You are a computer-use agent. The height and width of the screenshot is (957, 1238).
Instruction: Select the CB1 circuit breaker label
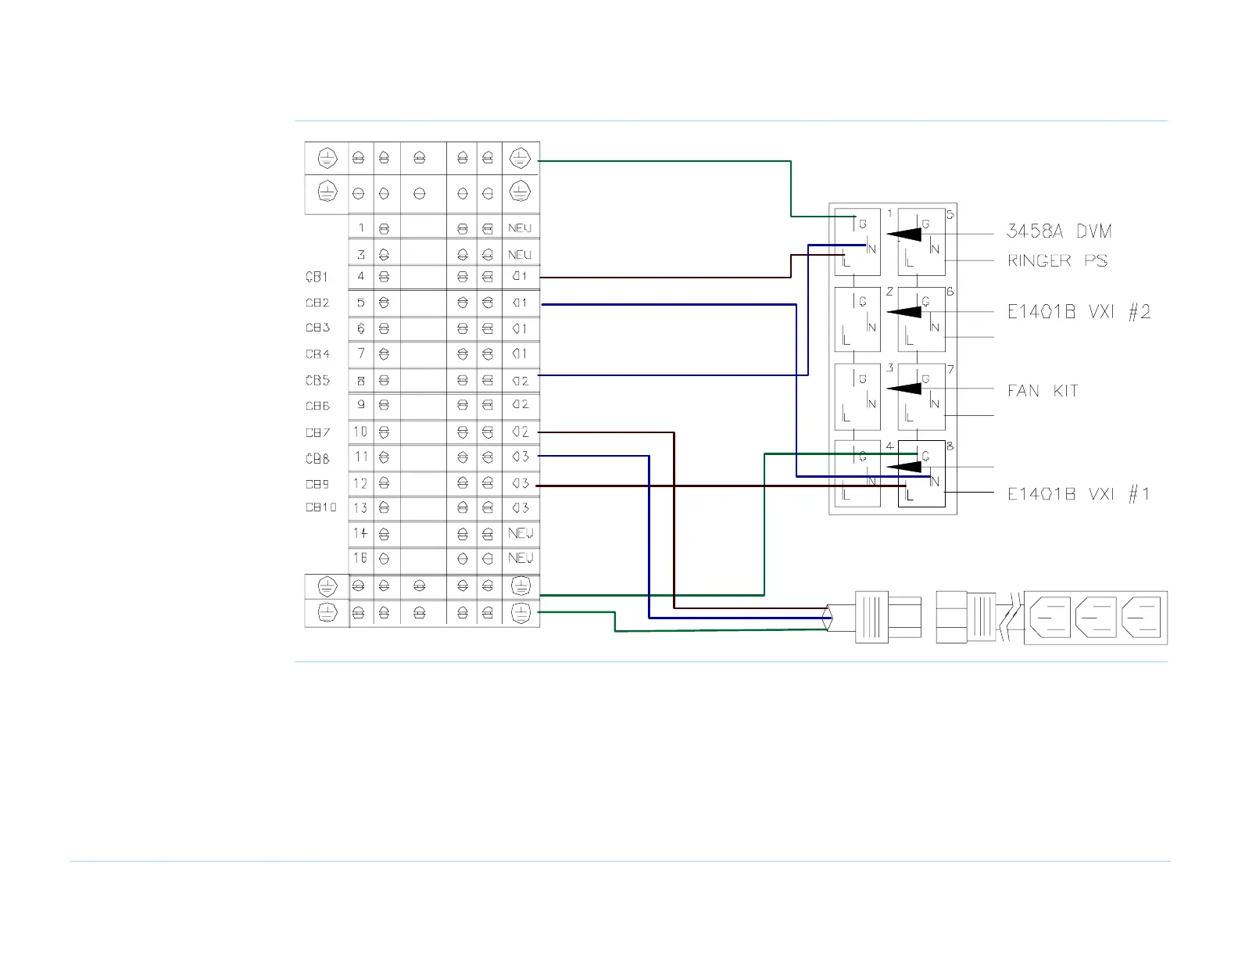317,277
